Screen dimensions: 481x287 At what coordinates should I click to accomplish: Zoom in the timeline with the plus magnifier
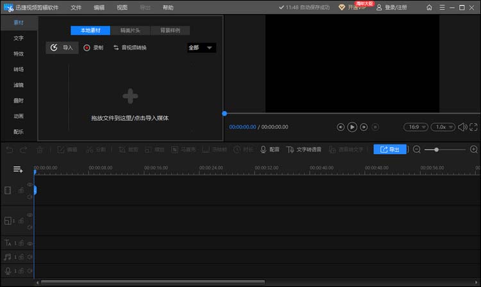474,150
